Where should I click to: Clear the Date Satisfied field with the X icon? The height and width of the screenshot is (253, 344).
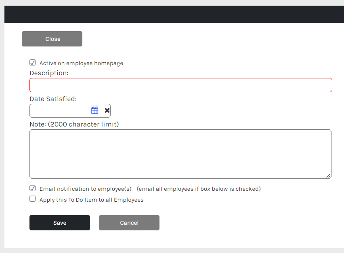(107, 110)
